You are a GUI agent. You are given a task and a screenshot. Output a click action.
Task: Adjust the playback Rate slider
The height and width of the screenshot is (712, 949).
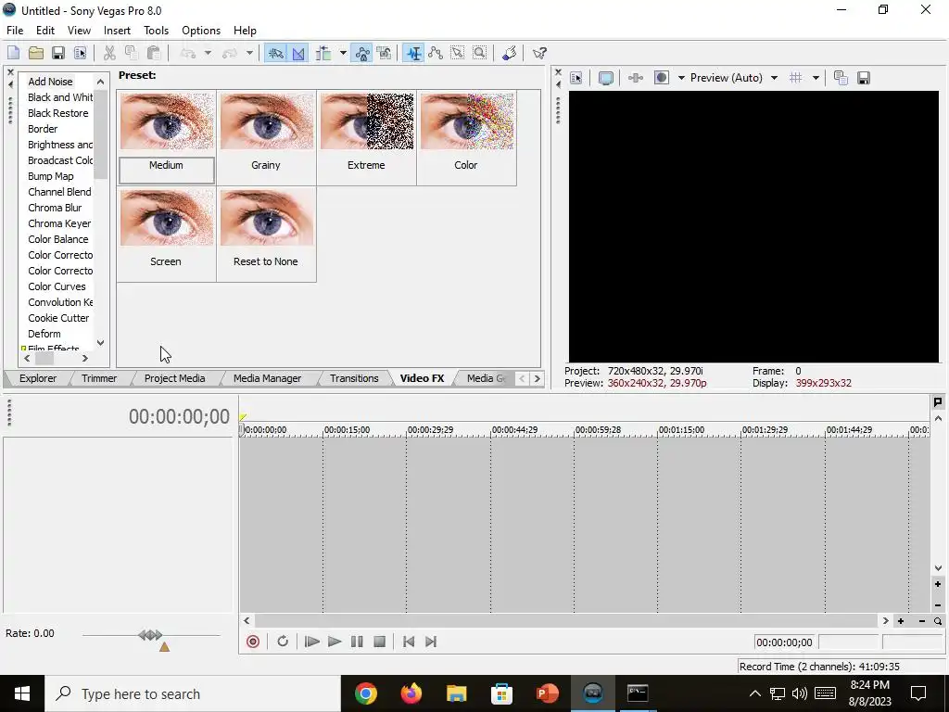point(151,635)
